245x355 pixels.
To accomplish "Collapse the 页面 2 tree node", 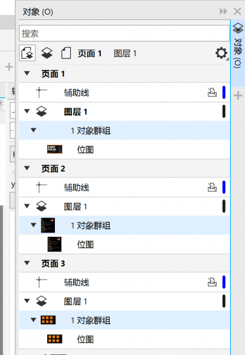I will click(x=27, y=168).
